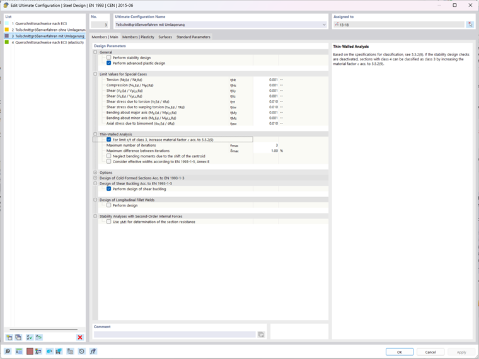The width and height of the screenshot is (479, 359).
Task: Select item 2 Teilschnittgrößenverfahren ohne Umlagerung
Action: [45, 30]
